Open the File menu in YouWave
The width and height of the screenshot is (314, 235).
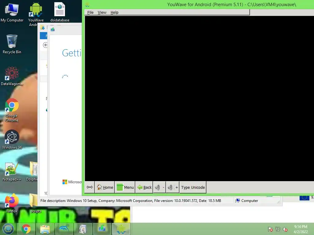pos(90,12)
